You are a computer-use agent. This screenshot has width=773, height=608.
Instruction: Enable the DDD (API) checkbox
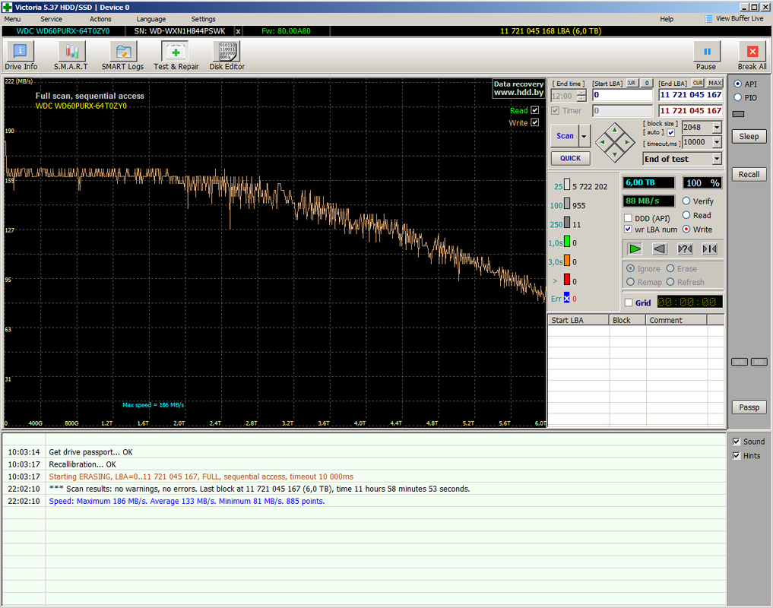[x=628, y=218]
